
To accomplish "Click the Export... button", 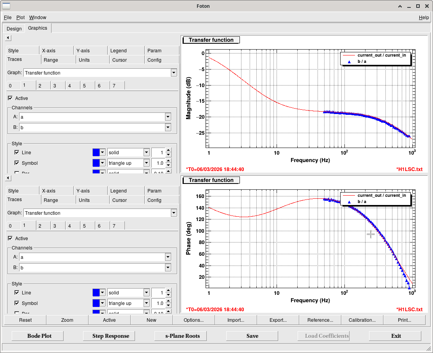I will pos(278,320).
